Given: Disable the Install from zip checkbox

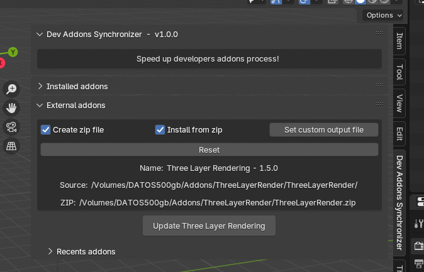Looking at the screenshot, I should (160, 130).
